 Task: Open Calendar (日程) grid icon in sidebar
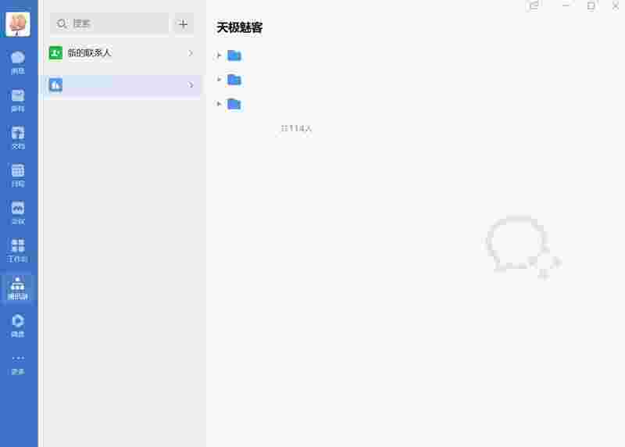point(17,176)
